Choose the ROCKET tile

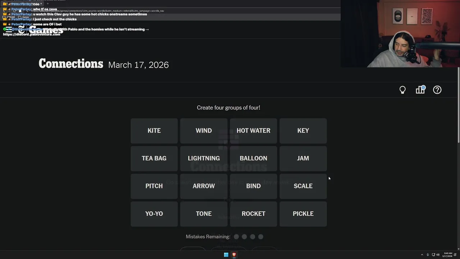point(253,214)
